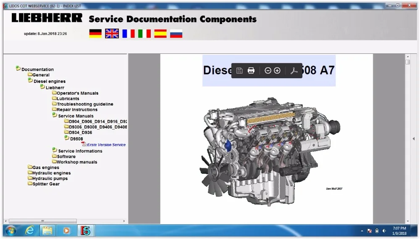Switch to LIDOS app taskbar button
This screenshot has width=420, height=239.
(x=85, y=231)
